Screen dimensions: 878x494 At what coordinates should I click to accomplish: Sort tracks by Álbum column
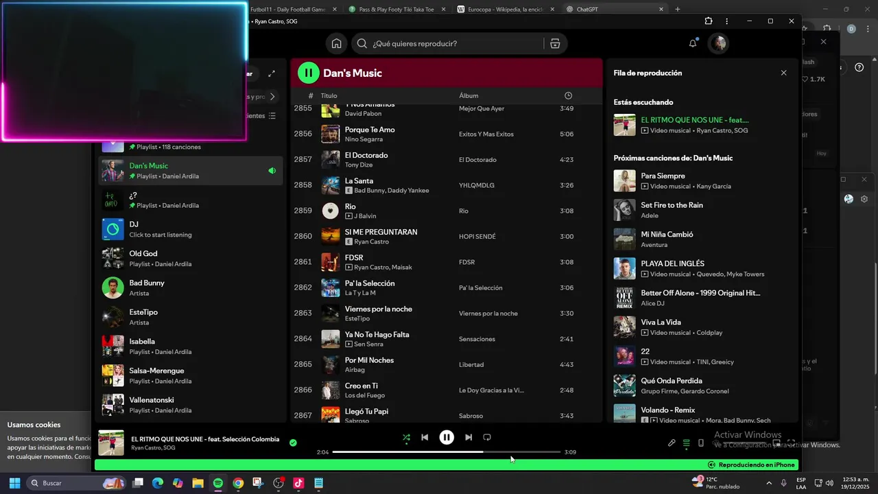(468, 95)
